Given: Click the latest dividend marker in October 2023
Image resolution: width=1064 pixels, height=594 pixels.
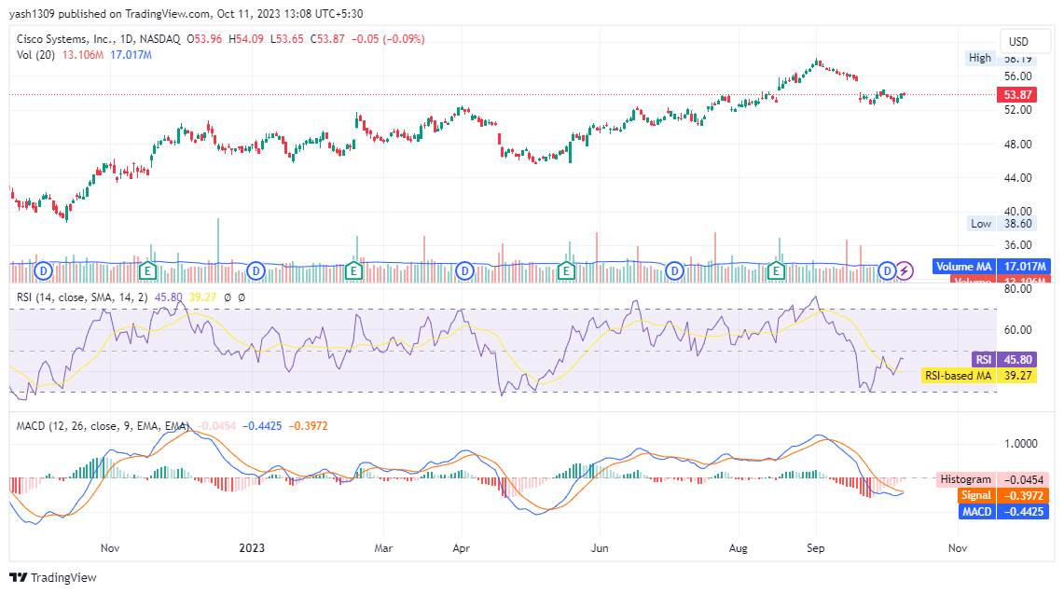Looking at the screenshot, I should pos(887,271).
